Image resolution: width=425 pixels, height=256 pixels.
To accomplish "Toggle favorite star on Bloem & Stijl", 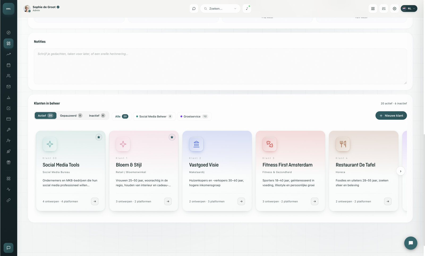I will pos(172,137).
